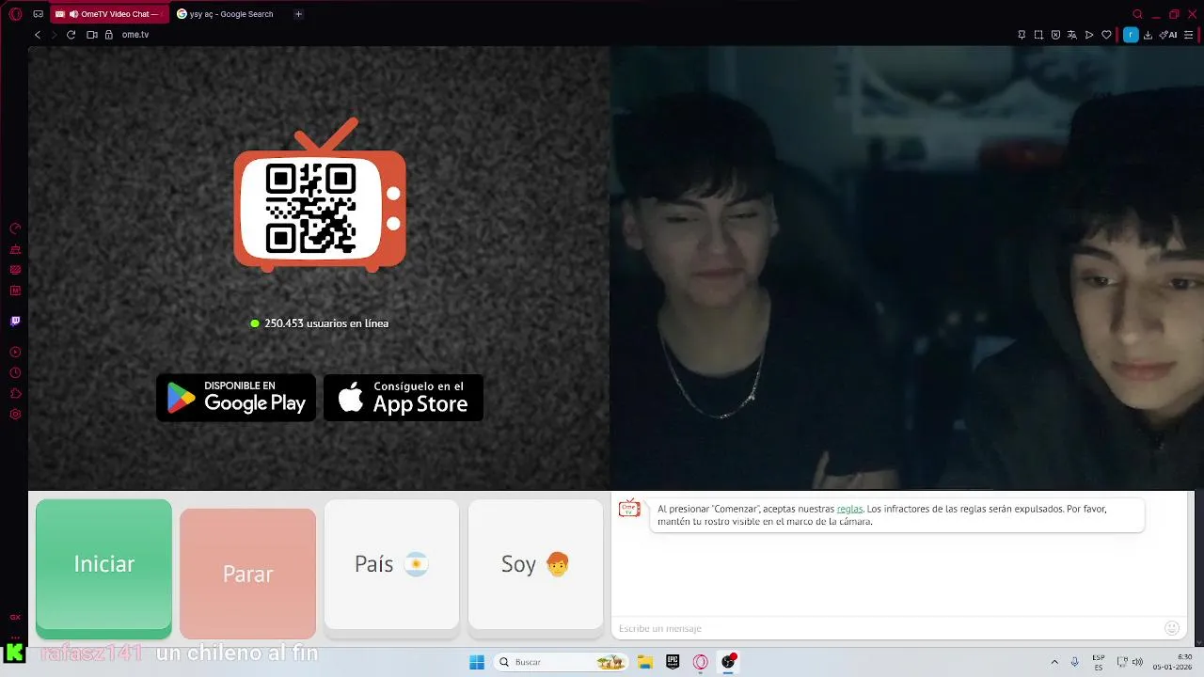Viewport: 1204px width, 677px height.
Task: Open Extensions puzzle icon in sidebar
Action: pyautogui.click(x=15, y=393)
